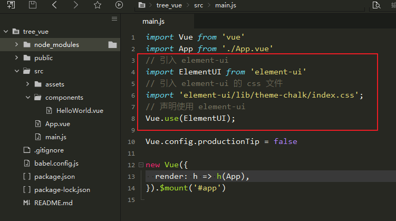Click the package.json brackets icon
The width and height of the screenshot is (396, 221).
coord(27,176)
